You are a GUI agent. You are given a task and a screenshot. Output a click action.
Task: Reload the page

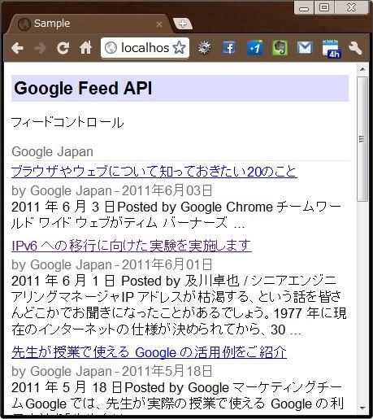(x=63, y=48)
